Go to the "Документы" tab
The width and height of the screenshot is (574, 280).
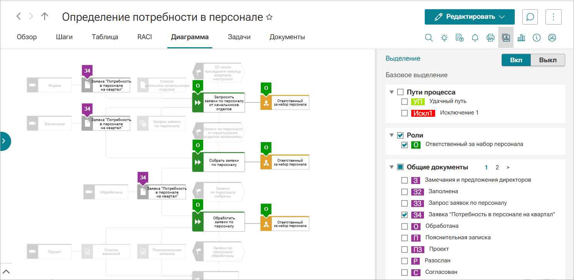pos(287,37)
